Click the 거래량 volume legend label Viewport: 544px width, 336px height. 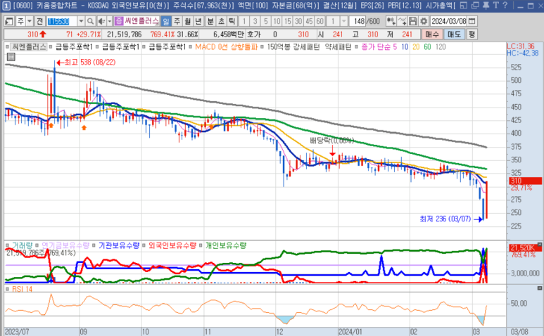pyautogui.click(x=23, y=245)
